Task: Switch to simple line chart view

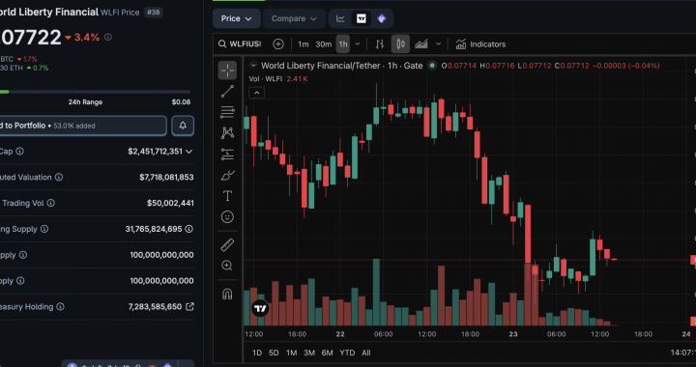Action: (340, 18)
